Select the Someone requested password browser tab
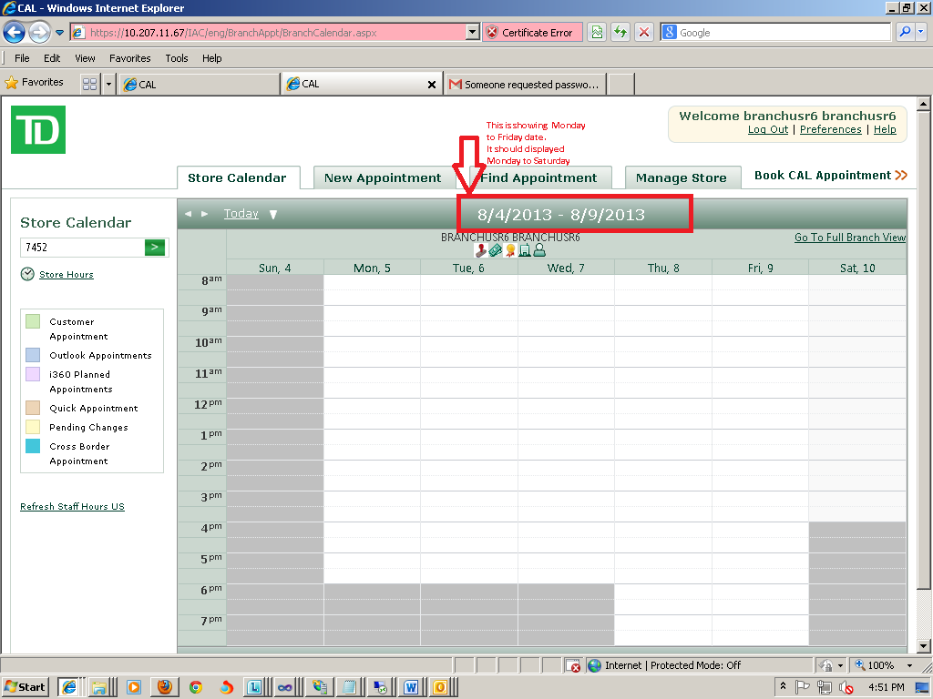 (x=526, y=85)
